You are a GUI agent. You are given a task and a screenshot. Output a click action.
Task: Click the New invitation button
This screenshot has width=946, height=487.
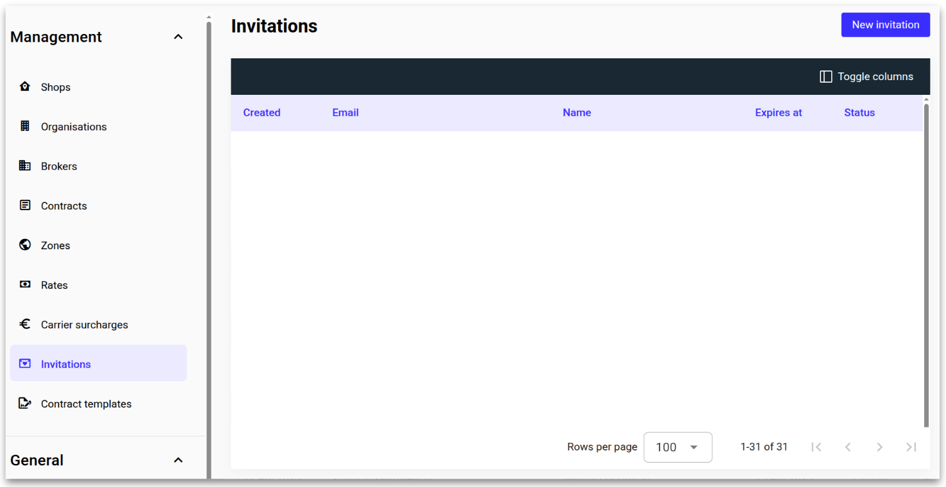tap(885, 24)
